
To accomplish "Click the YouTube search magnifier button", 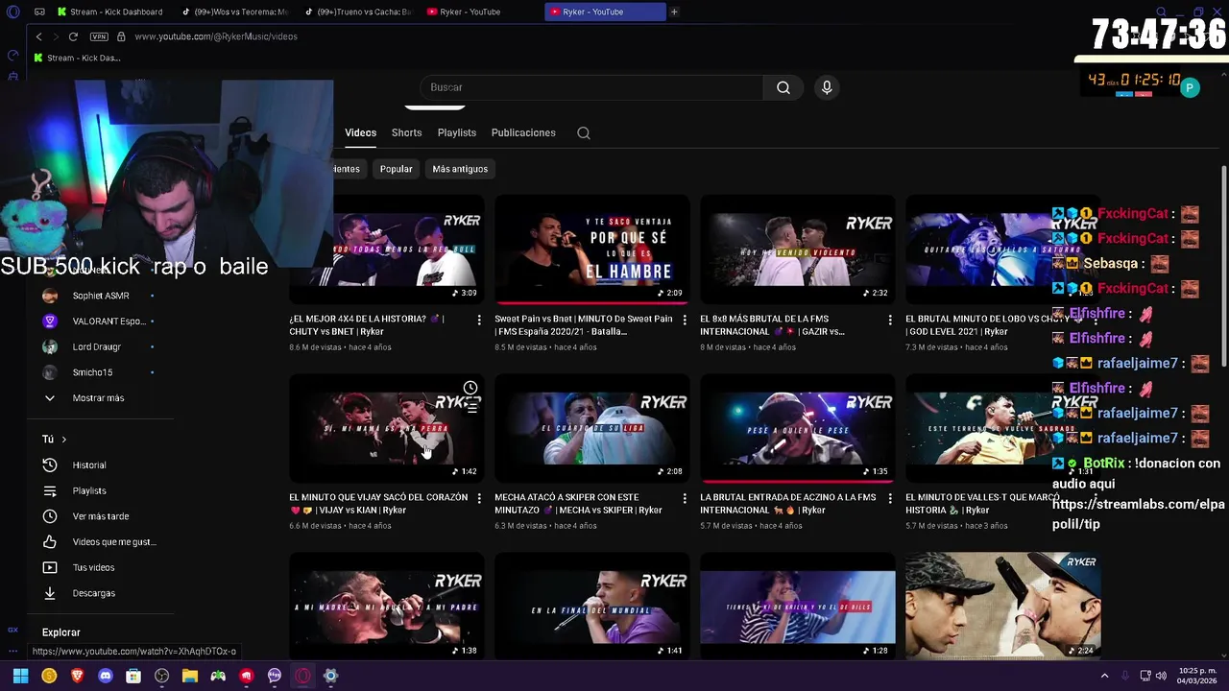I will (x=783, y=87).
